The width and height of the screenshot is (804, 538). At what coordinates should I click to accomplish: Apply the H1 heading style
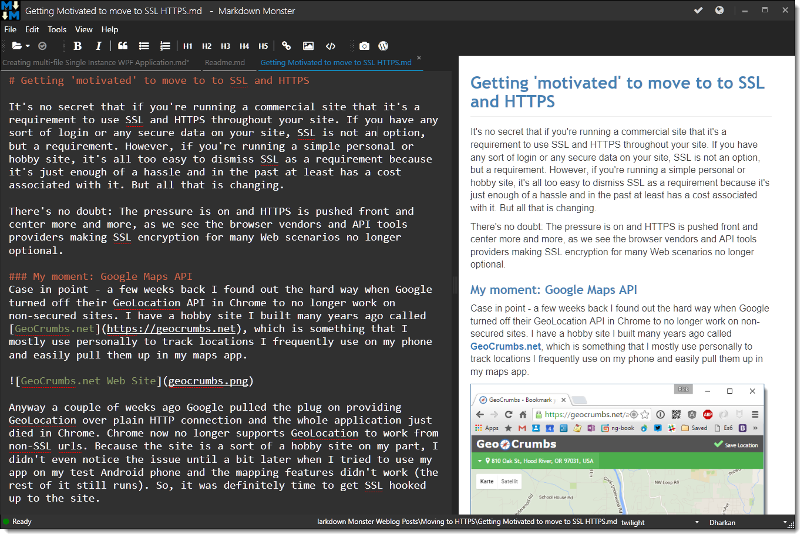(x=188, y=46)
